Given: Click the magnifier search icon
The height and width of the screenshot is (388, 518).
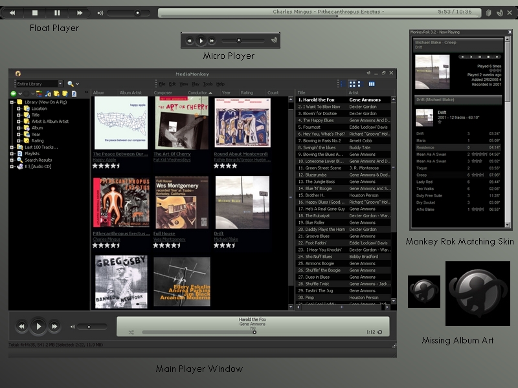Looking at the screenshot, I should coord(71,84).
